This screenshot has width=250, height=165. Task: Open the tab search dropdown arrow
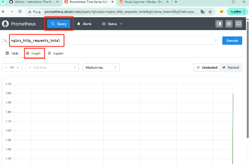coord(3,2)
